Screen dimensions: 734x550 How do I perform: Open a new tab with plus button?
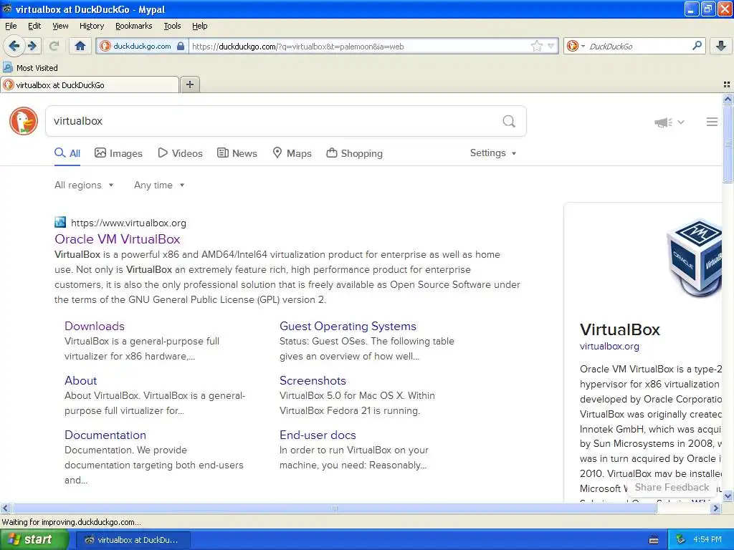point(189,85)
